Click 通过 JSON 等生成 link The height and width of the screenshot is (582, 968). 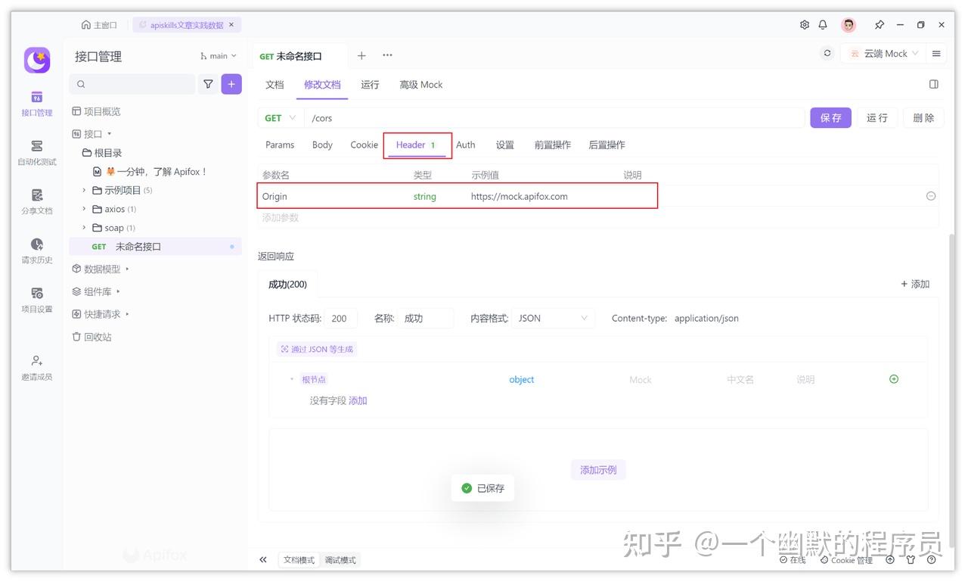(316, 349)
